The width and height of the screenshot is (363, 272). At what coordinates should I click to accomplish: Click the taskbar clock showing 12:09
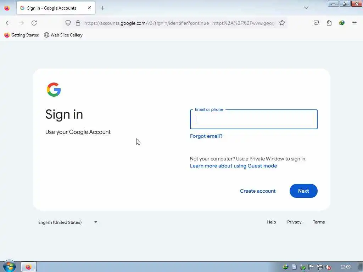[x=346, y=267]
